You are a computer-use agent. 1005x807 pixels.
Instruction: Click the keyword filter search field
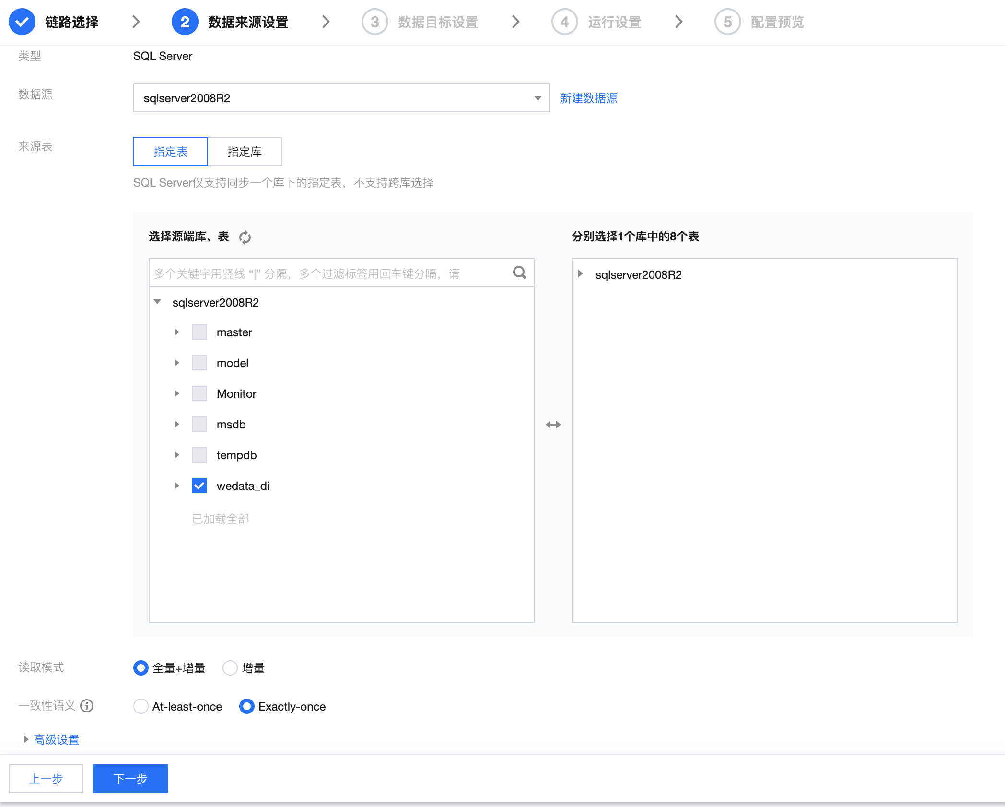click(x=330, y=273)
